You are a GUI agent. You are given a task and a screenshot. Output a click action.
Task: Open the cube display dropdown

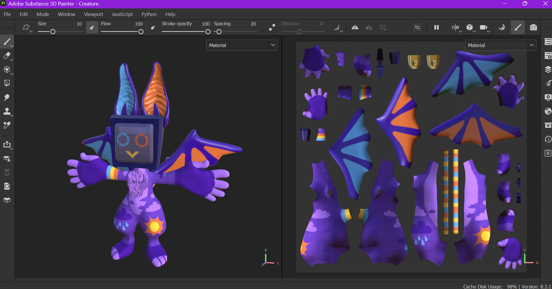(x=471, y=28)
